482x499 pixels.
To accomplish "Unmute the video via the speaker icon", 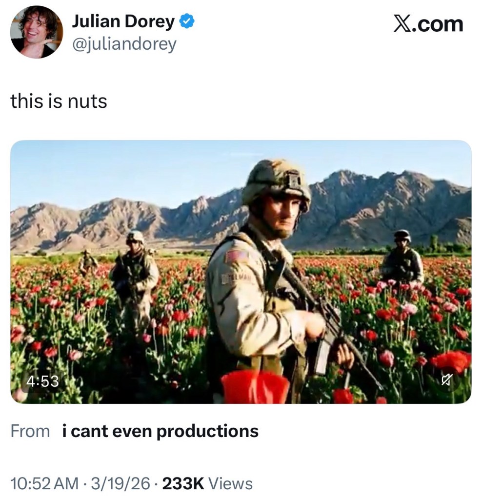I will pyautogui.click(x=447, y=380).
